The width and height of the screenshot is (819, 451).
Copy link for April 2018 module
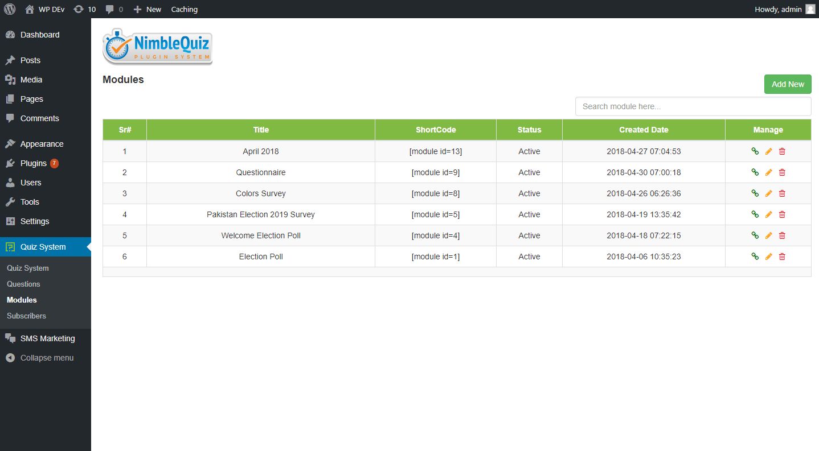coord(755,151)
